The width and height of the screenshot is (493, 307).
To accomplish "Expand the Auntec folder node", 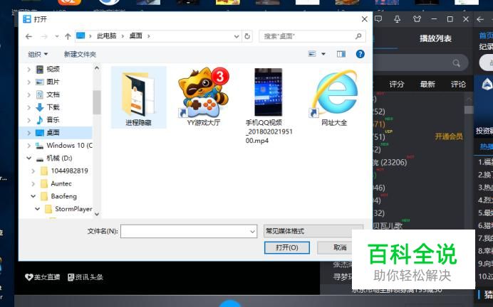I will click(x=33, y=183).
